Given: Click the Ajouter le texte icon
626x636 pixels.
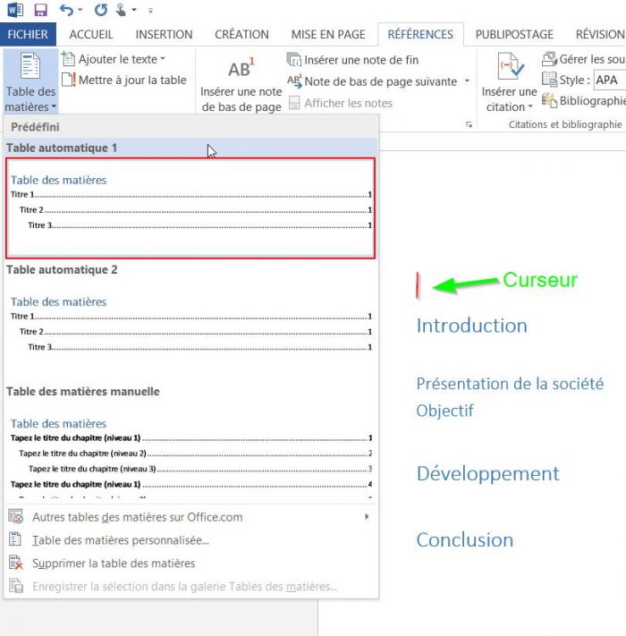Looking at the screenshot, I should pos(68,59).
